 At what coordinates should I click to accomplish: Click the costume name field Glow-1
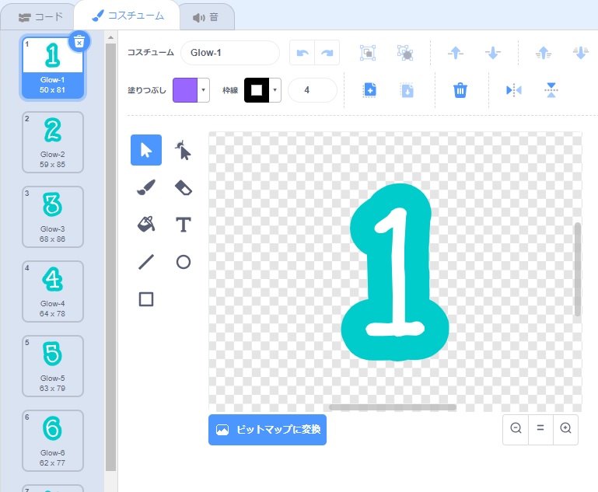point(230,53)
